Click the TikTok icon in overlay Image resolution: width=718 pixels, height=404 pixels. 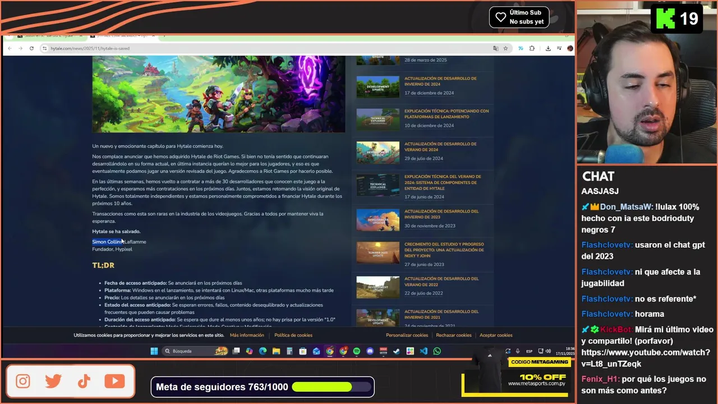click(x=84, y=382)
